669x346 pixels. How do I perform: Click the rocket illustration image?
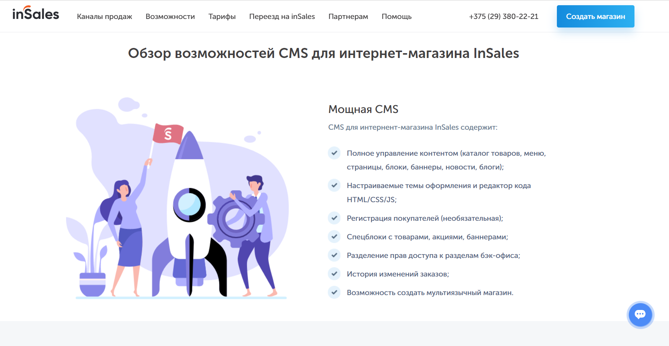tap(177, 198)
